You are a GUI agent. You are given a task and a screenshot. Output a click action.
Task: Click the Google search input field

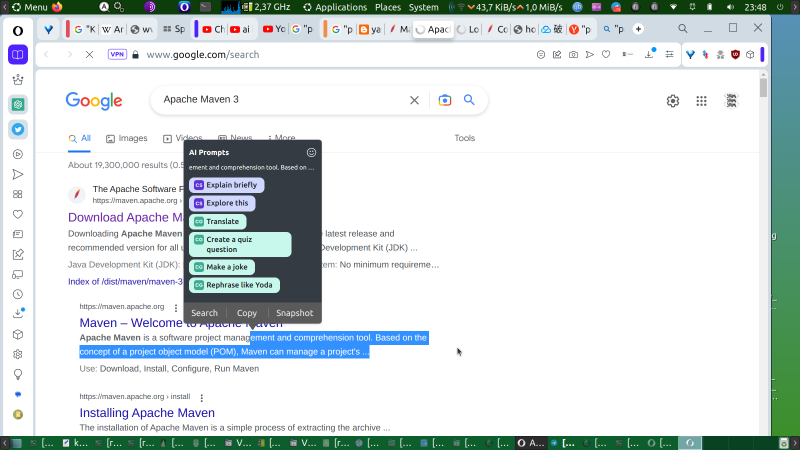tap(282, 99)
